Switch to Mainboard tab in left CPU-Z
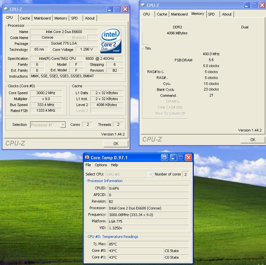Image resolution: width=266 pixels, height=265 pixels. pos(42,18)
